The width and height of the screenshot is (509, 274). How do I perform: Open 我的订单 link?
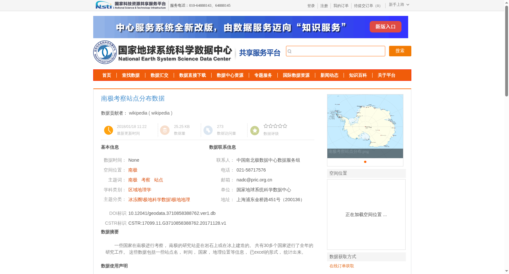pyautogui.click(x=341, y=6)
